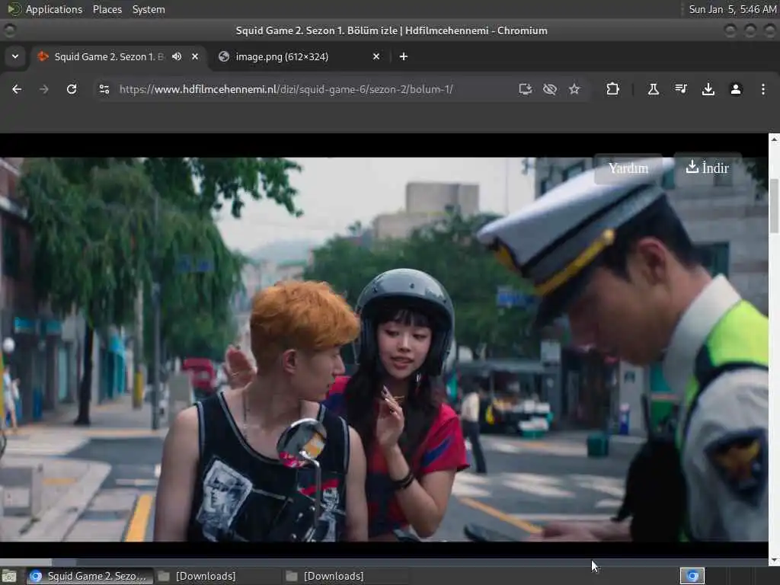Reload the current page
Viewport: 780px width, 585px height.
tap(72, 89)
